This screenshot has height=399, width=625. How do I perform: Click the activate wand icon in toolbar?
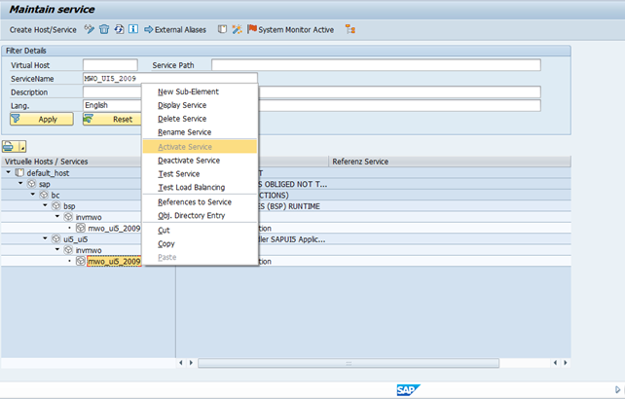click(x=237, y=30)
